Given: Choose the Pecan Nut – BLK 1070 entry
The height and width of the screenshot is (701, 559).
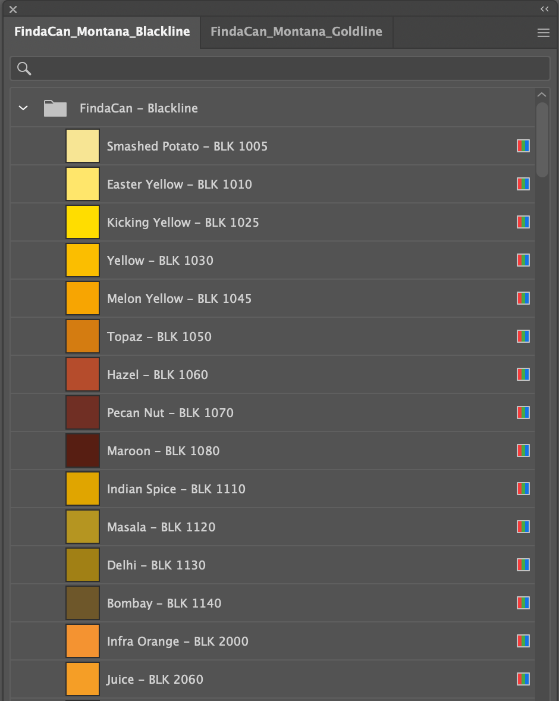Looking at the screenshot, I should tap(170, 413).
